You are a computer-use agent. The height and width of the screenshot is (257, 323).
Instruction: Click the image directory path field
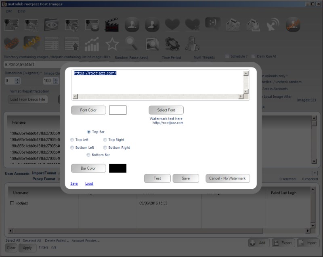click(41, 65)
